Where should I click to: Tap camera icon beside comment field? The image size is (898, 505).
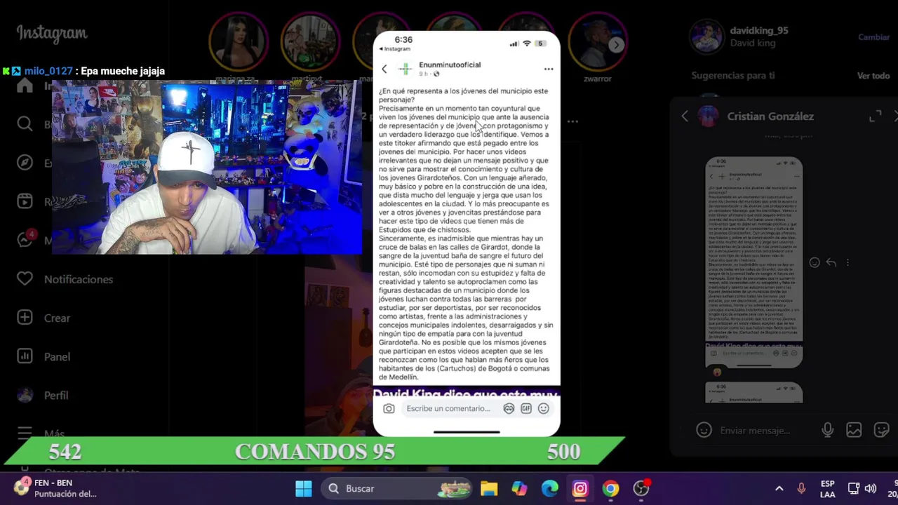click(389, 408)
